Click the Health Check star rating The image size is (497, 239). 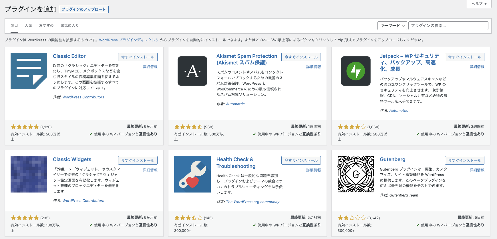click(188, 218)
